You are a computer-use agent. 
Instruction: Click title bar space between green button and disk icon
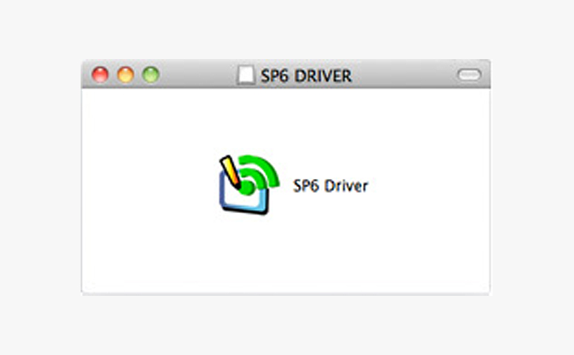pyautogui.click(x=196, y=75)
